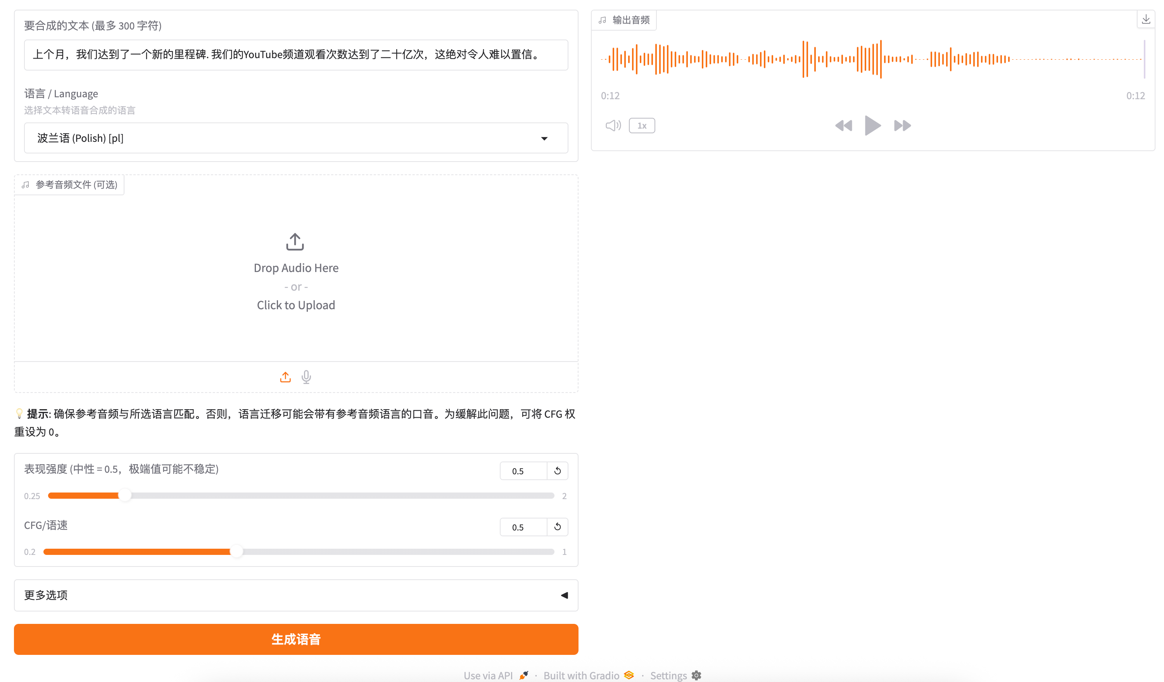Play the generated output audio
The width and height of the screenshot is (1164, 682).
click(872, 126)
